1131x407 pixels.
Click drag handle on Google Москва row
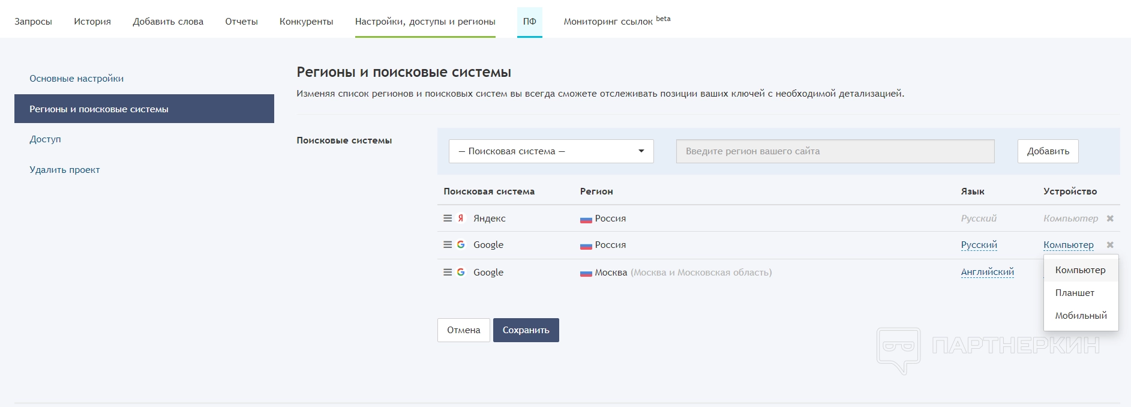[448, 273]
